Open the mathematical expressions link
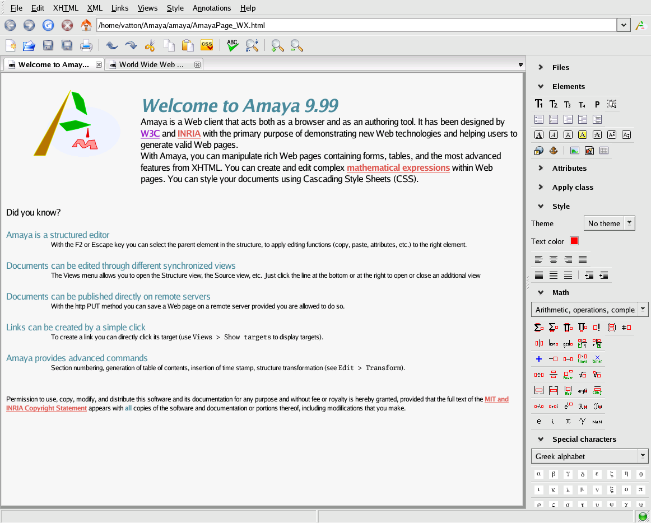The image size is (651, 523). (398, 168)
